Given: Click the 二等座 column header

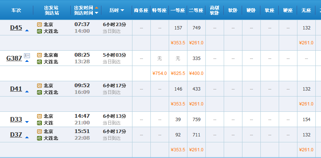Looking at the screenshot, I should click(196, 10).
